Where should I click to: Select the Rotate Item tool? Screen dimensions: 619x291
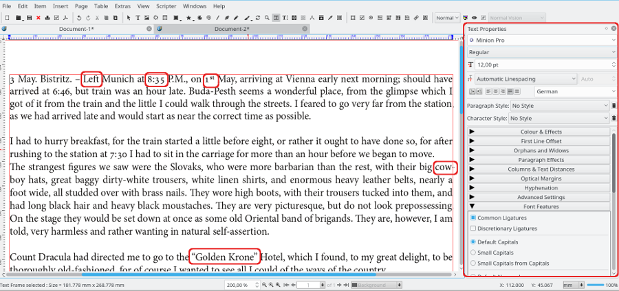tap(258, 18)
